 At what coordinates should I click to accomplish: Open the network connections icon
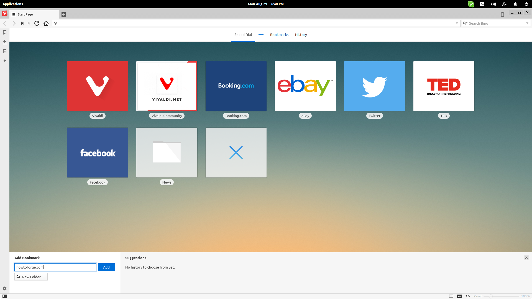[504, 4]
